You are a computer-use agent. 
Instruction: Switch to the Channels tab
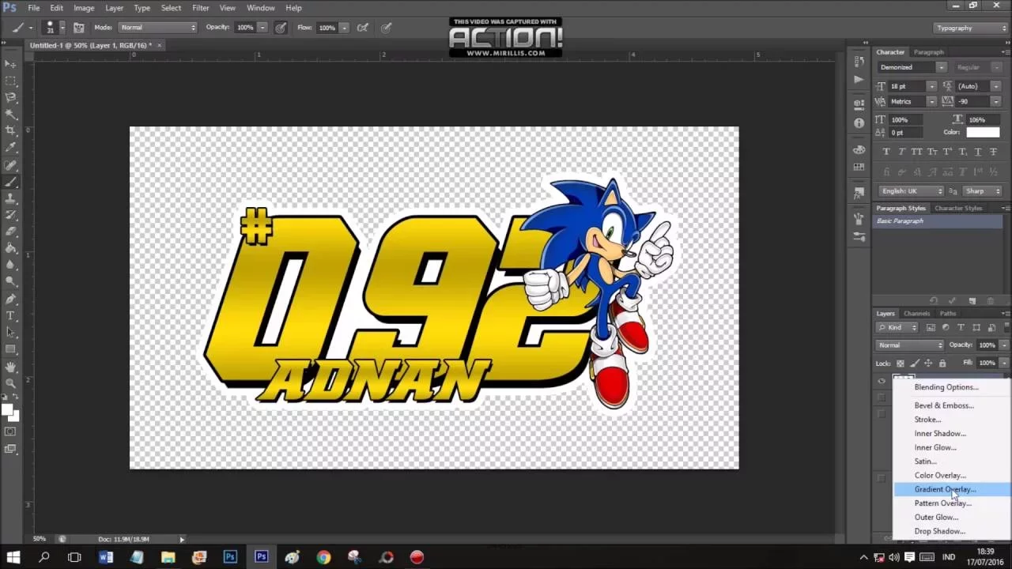(x=916, y=314)
